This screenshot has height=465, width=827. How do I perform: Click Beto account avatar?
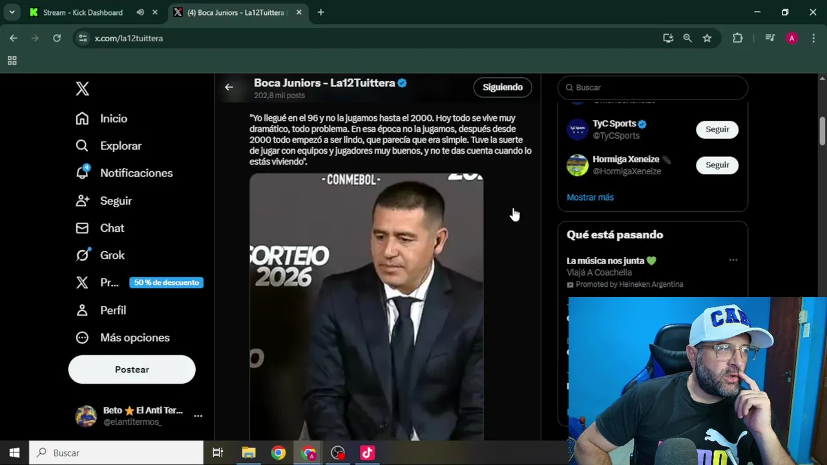86,416
